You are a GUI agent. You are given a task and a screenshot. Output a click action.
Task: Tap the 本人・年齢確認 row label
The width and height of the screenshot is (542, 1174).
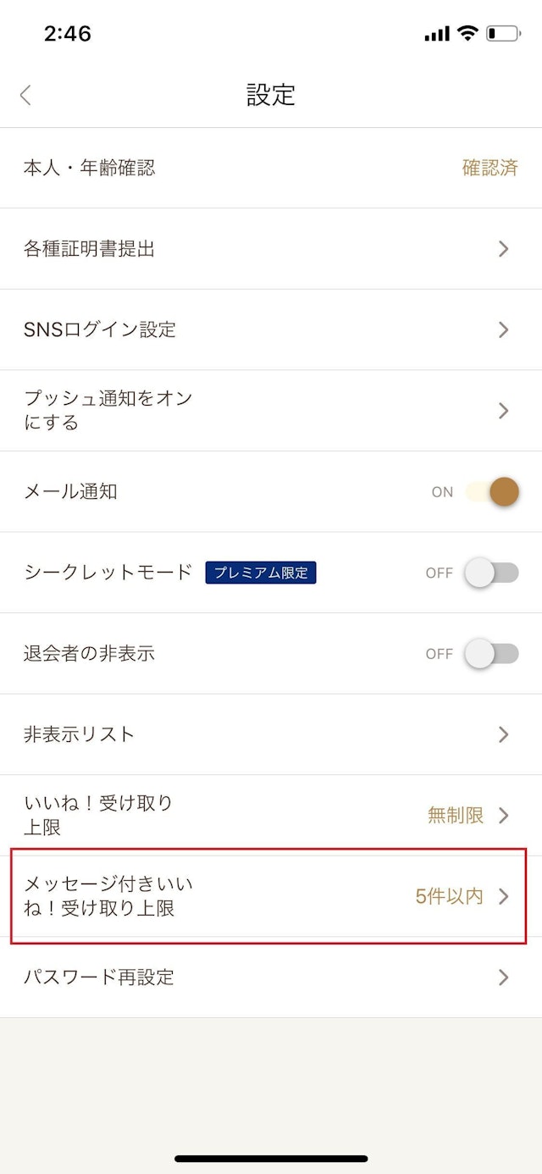tap(90, 168)
